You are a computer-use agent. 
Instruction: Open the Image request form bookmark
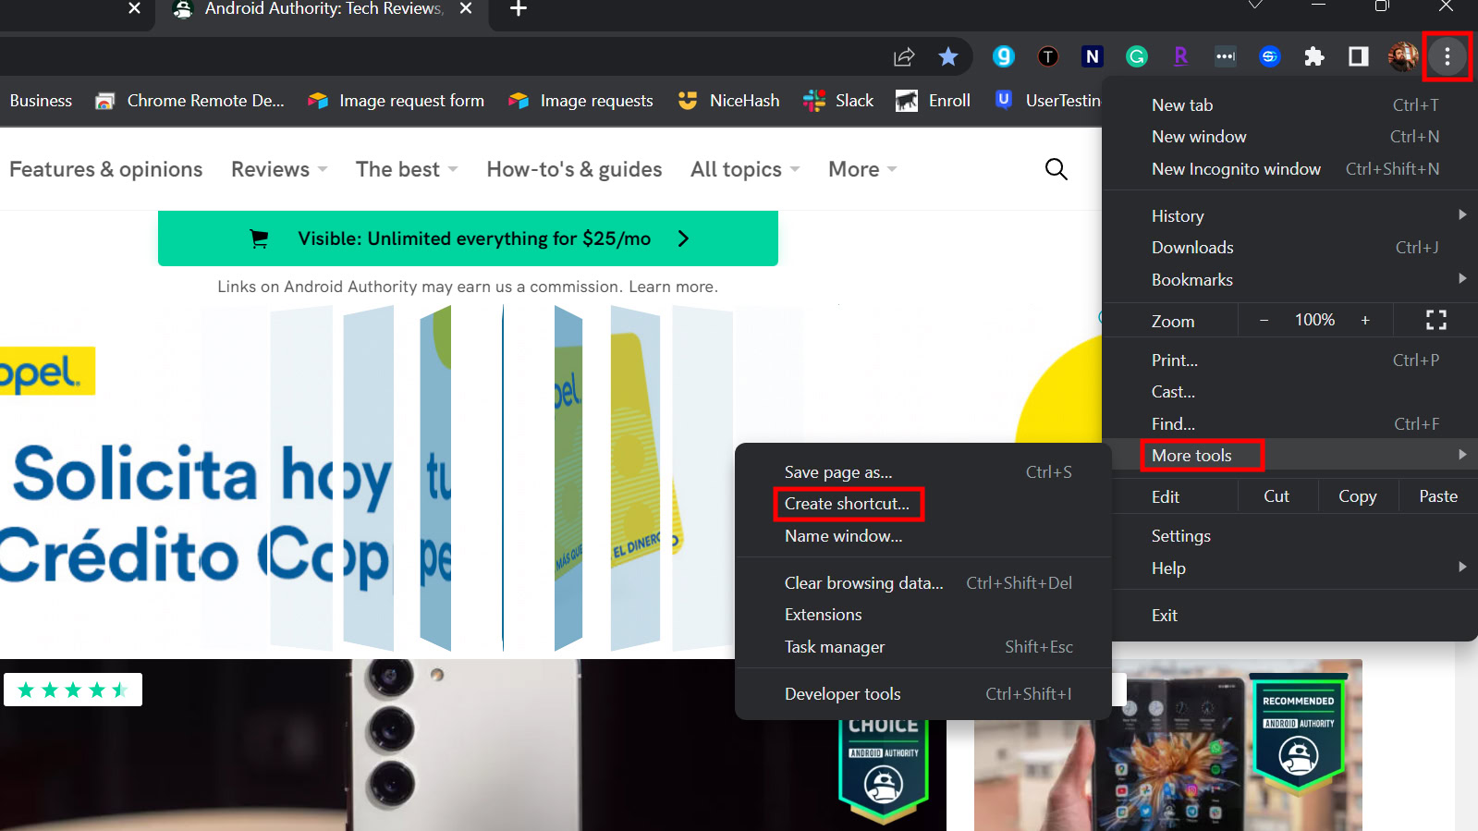pos(396,101)
